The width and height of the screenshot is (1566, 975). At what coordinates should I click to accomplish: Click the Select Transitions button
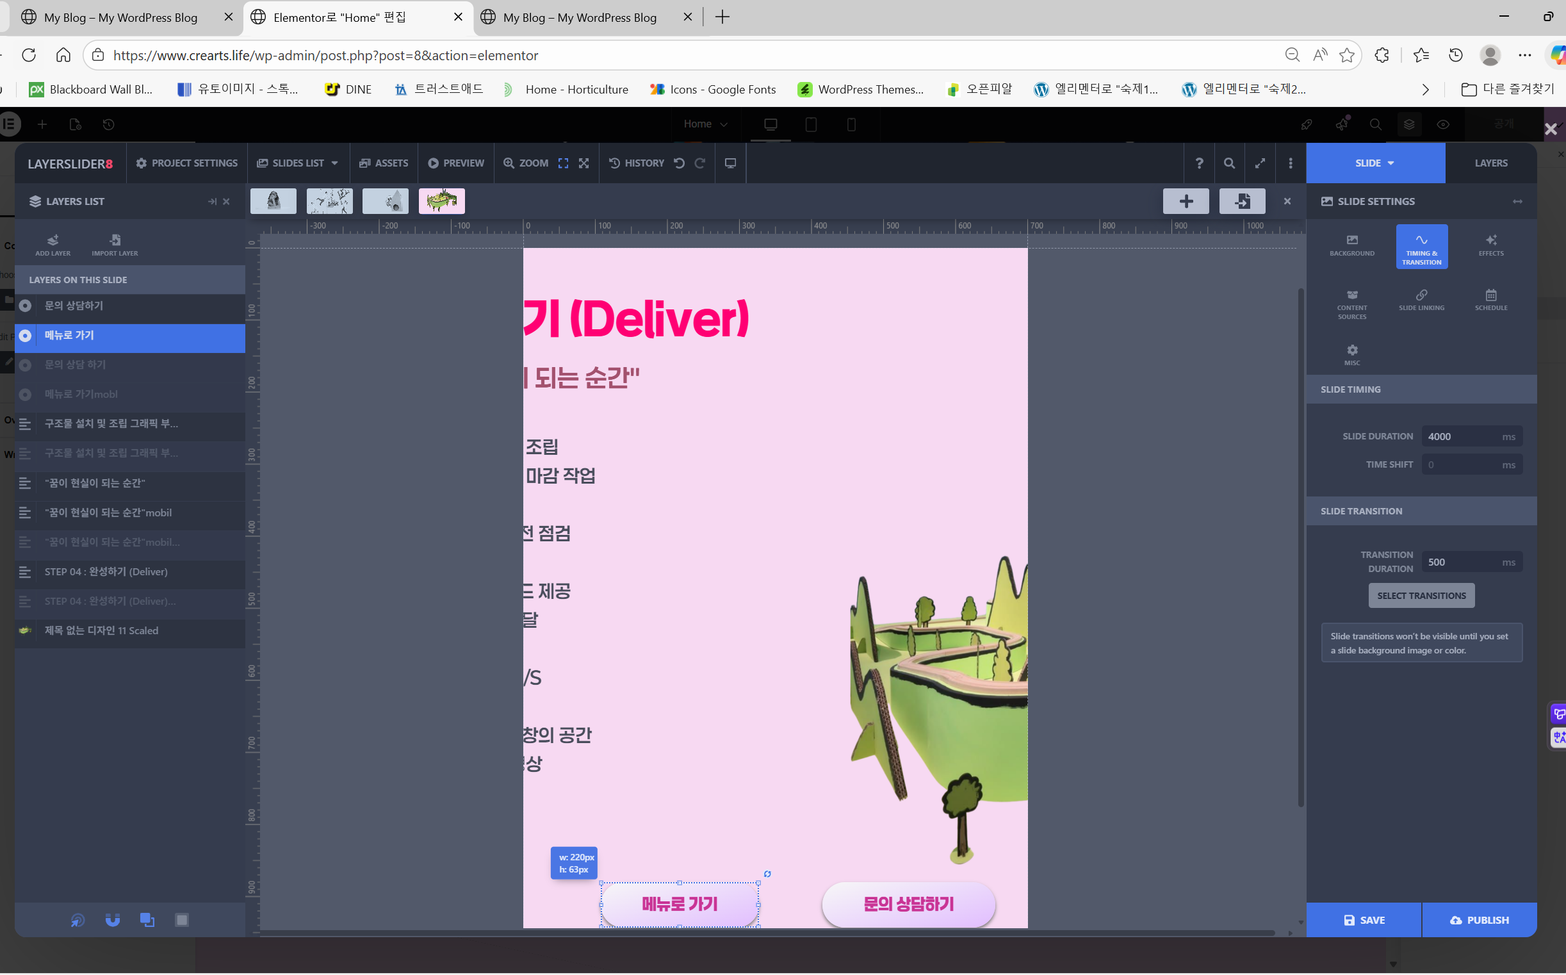[x=1421, y=595]
